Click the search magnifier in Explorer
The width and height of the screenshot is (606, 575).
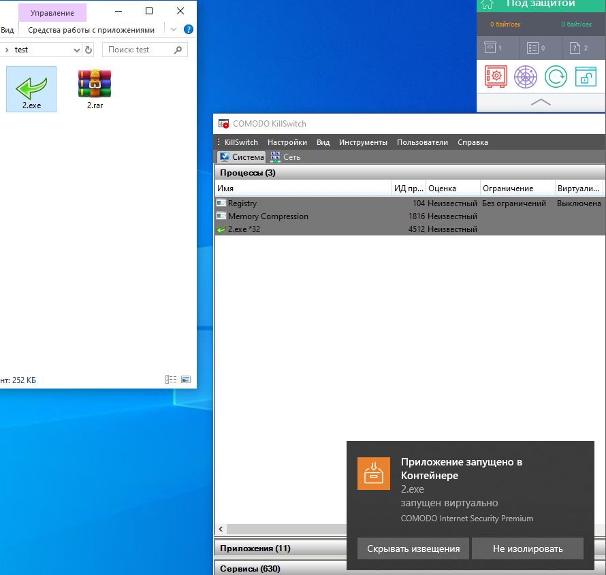point(178,50)
